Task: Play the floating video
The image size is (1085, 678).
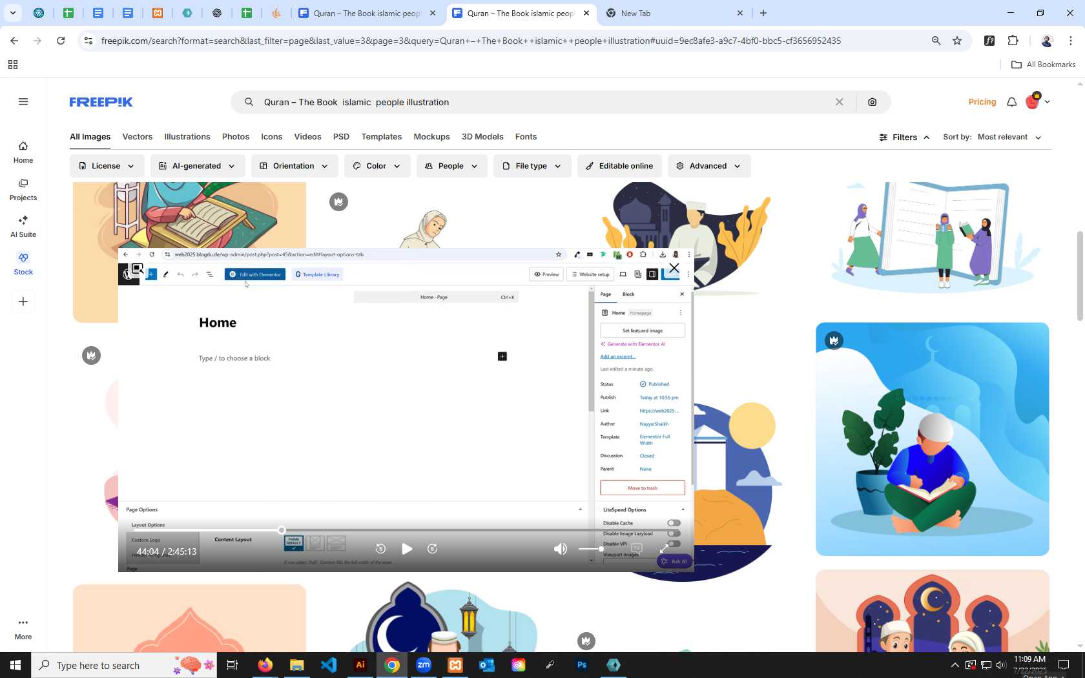Action: point(407,549)
